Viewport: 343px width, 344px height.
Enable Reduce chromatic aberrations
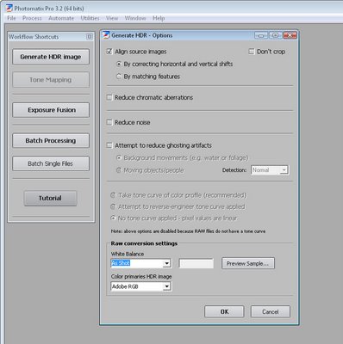pos(109,97)
